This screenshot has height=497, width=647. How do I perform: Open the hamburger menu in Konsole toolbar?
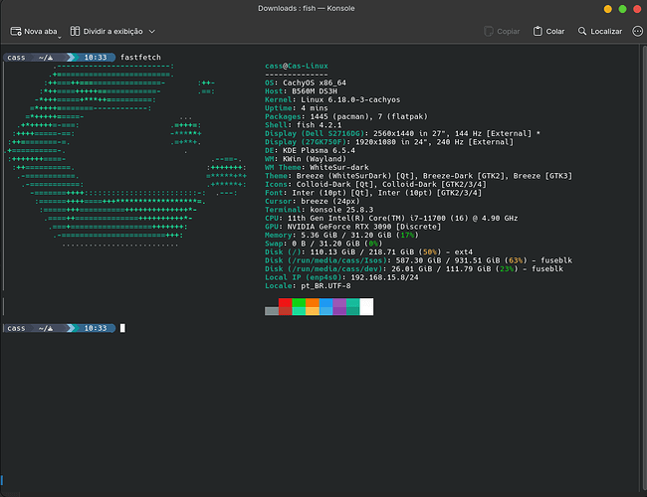[636, 31]
